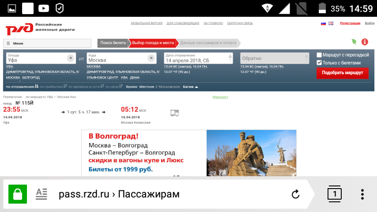Open the Регистрация link
The width and height of the screenshot is (377, 212).
point(350,23)
